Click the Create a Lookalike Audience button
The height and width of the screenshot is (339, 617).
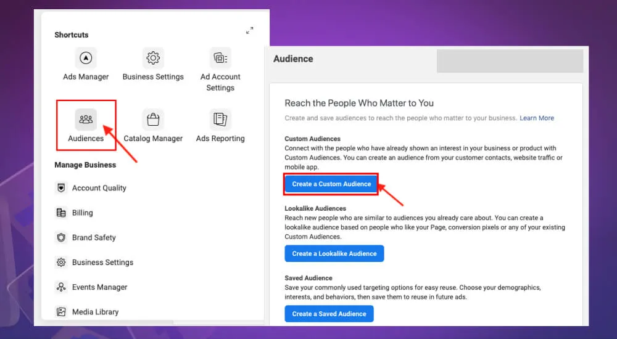click(334, 254)
